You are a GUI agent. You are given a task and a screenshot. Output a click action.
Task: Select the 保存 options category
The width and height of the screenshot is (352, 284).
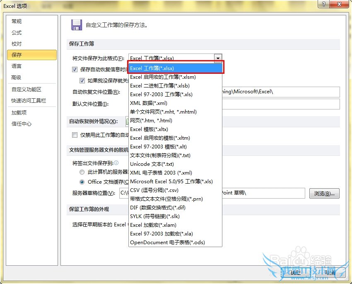[32, 55]
